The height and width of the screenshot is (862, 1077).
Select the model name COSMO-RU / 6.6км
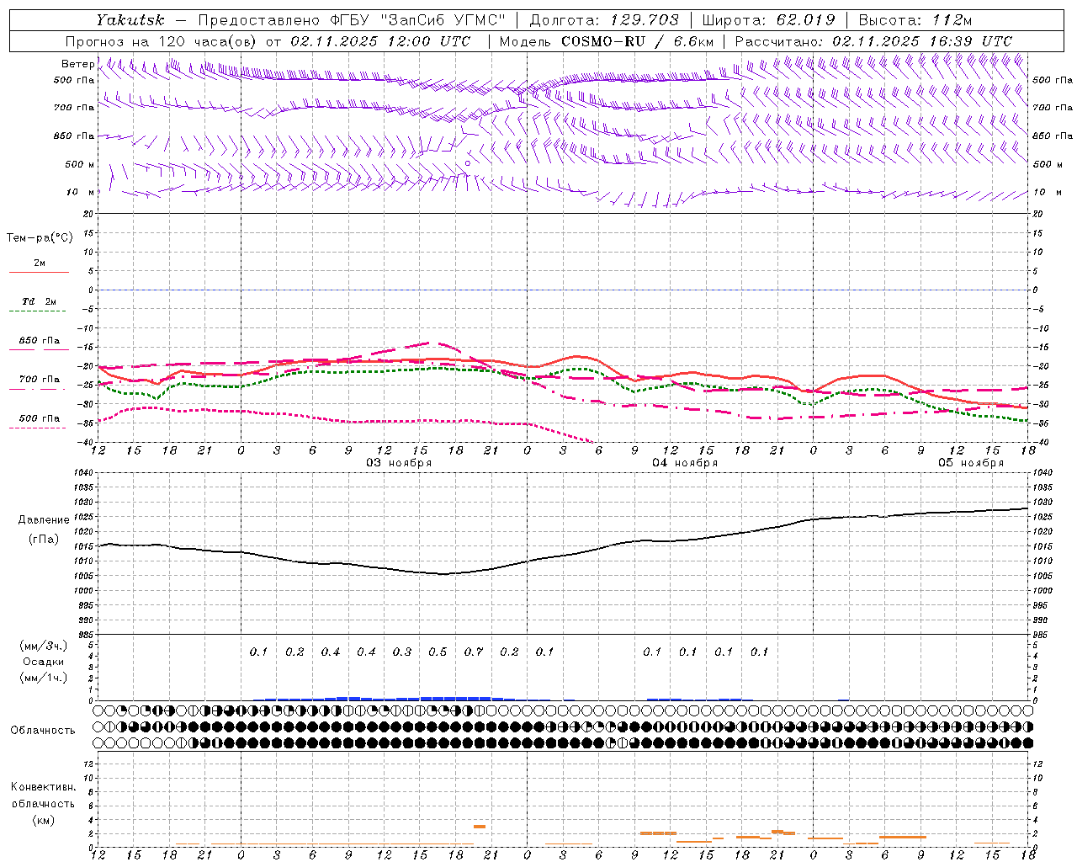pos(637,41)
